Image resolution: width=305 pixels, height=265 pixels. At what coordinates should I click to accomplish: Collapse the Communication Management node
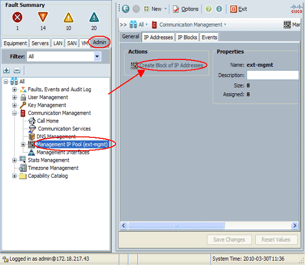(x=14, y=113)
